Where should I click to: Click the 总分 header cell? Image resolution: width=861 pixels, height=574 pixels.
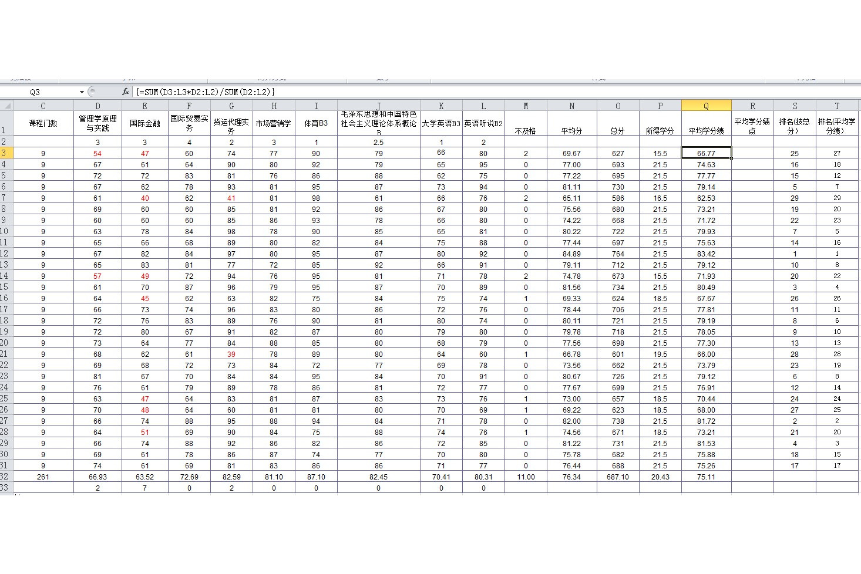click(x=618, y=130)
